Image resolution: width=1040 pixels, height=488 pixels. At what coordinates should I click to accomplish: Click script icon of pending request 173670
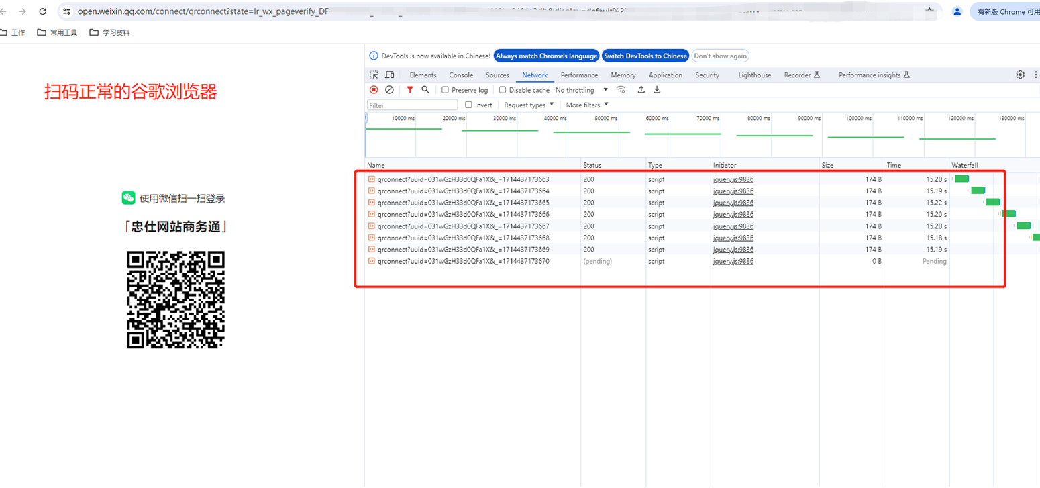click(371, 261)
